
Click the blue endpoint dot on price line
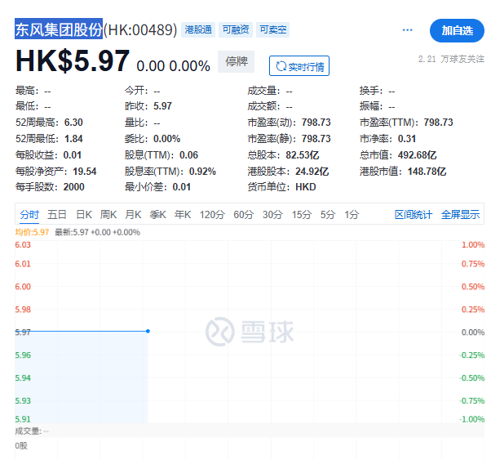click(148, 331)
